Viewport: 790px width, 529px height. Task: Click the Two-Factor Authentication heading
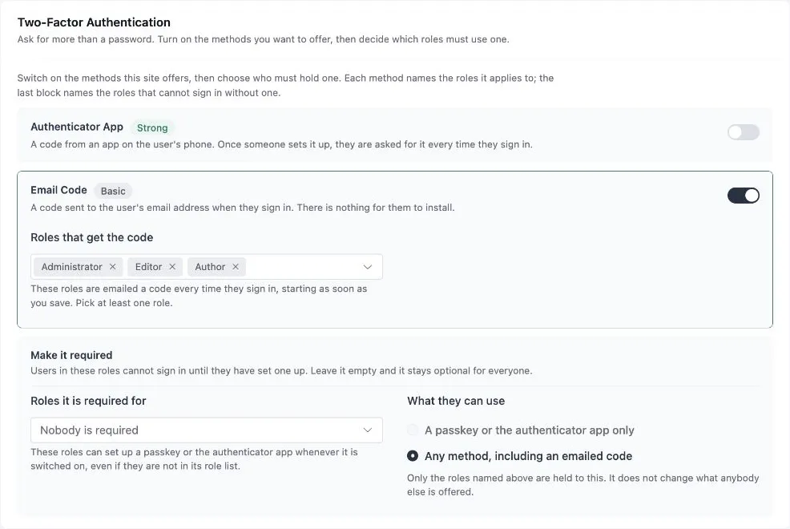[x=94, y=22]
